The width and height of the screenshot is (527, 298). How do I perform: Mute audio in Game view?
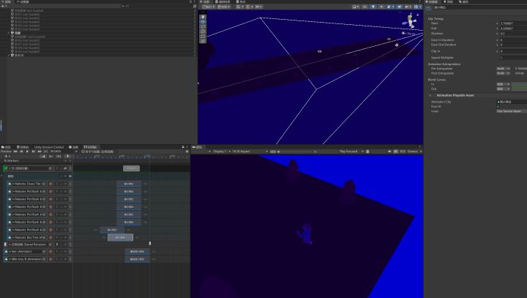389,152
